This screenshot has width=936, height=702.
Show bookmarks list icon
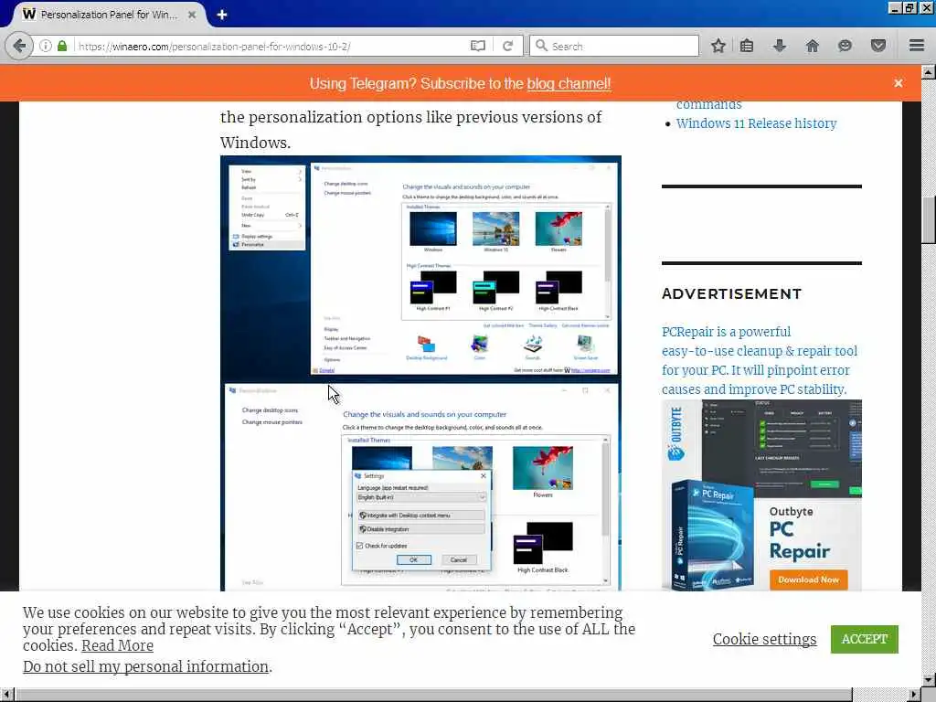coord(746,46)
